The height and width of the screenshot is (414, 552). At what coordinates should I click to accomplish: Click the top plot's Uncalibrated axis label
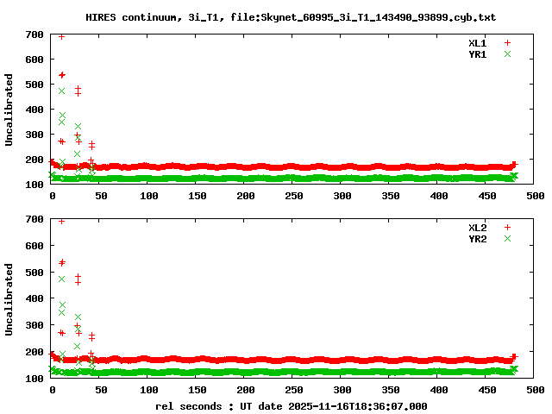pos(9,110)
